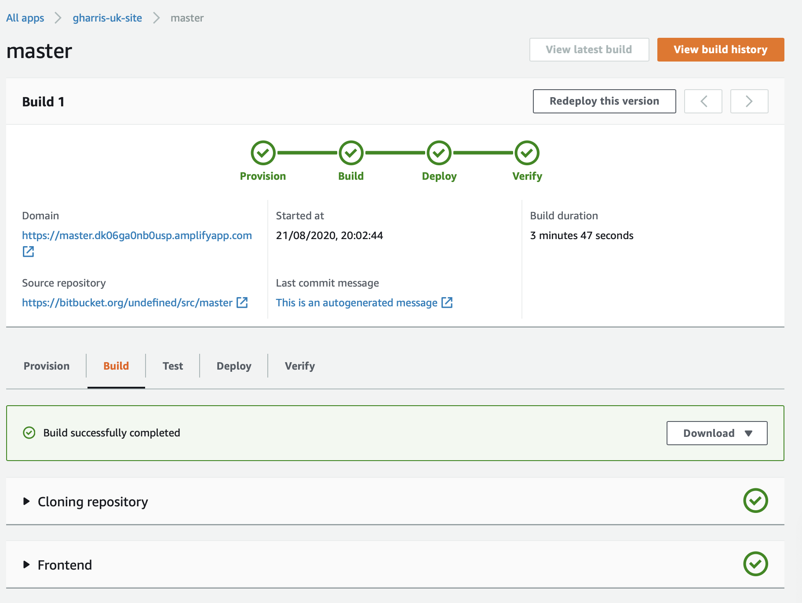Click Redeploy this version button
The image size is (802, 603).
click(605, 102)
